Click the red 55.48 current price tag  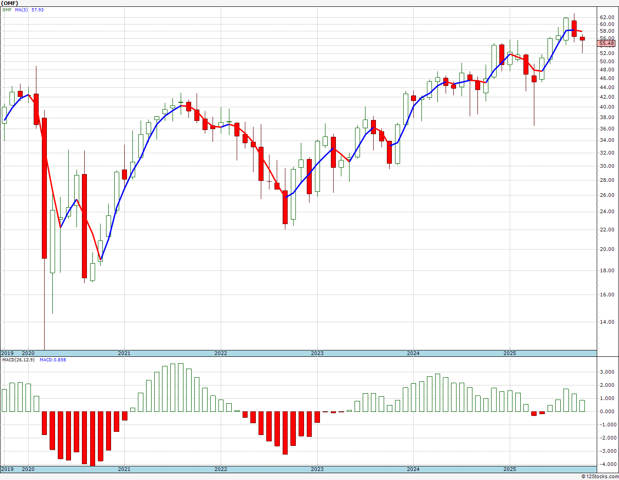click(x=607, y=44)
